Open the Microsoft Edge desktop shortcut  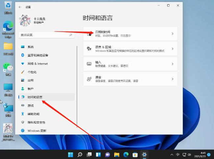pyautogui.click(x=8, y=29)
